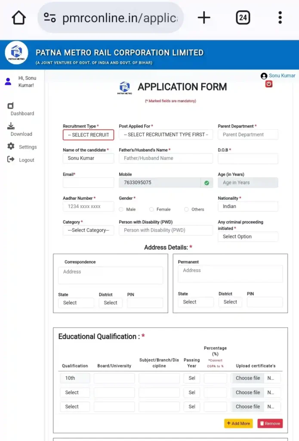Click the Parent Department field
The width and height of the screenshot is (299, 441).
pos(248,135)
